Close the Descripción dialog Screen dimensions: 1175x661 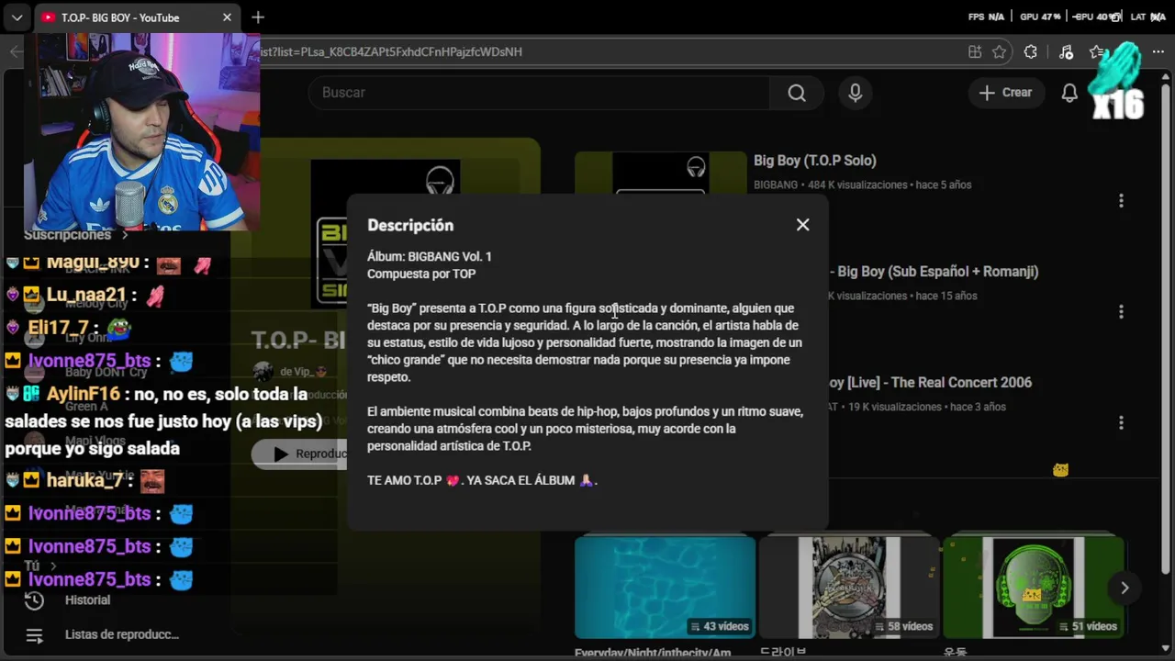[x=803, y=225]
